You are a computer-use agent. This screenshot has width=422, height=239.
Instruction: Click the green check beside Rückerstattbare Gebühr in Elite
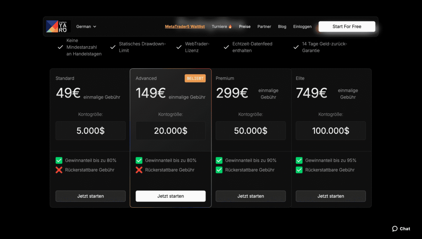pos(299,169)
